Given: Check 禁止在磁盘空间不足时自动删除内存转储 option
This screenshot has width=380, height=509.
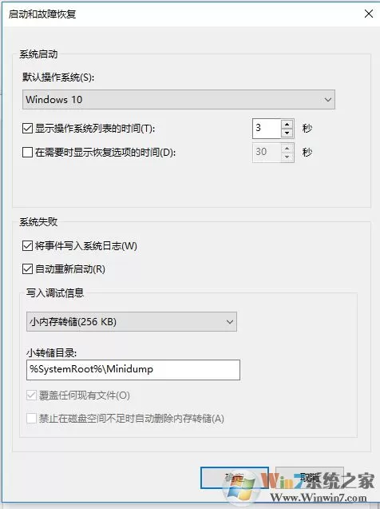Looking at the screenshot, I should [x=31, y=418].
